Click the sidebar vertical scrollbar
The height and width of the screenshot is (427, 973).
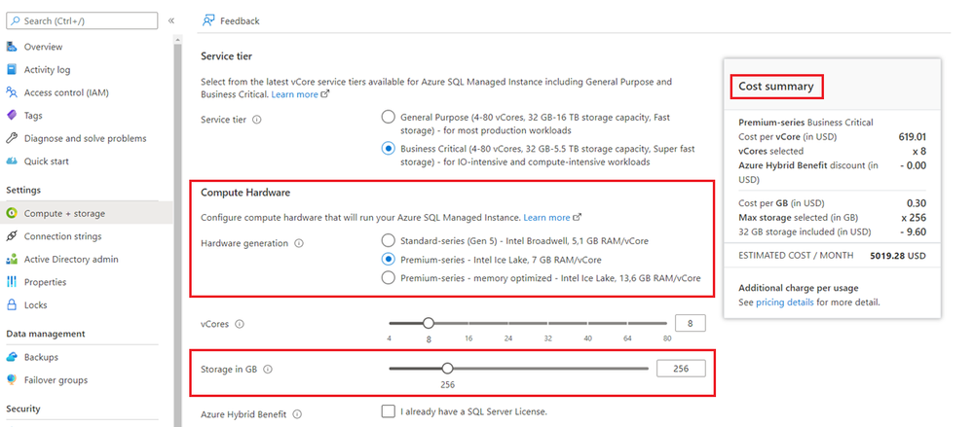coord(177,232)
